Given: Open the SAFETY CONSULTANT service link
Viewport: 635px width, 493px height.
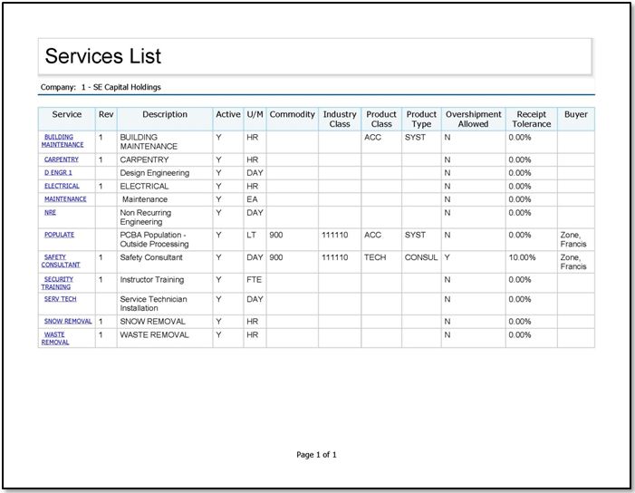Looking at the screenshot, I should [x=61, y=261].
